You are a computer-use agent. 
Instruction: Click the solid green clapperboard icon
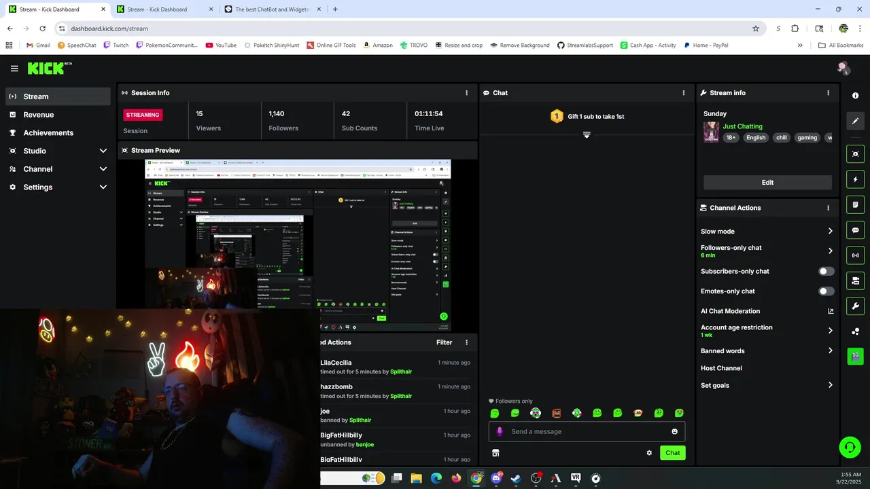pos(855,357)
